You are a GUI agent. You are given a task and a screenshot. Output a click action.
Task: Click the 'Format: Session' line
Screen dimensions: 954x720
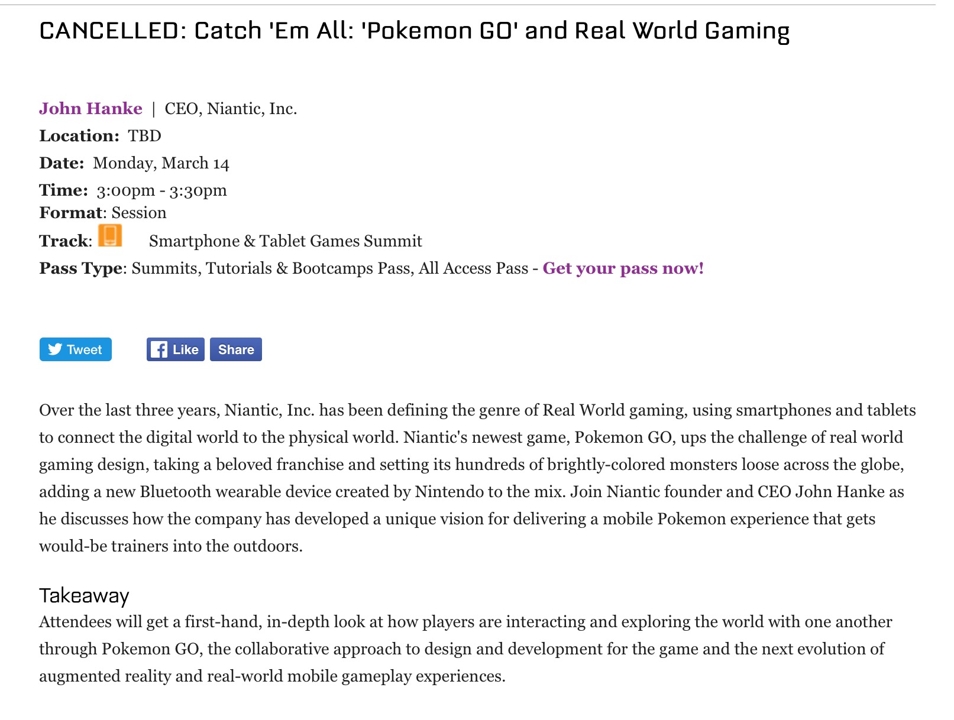(103, 213)
